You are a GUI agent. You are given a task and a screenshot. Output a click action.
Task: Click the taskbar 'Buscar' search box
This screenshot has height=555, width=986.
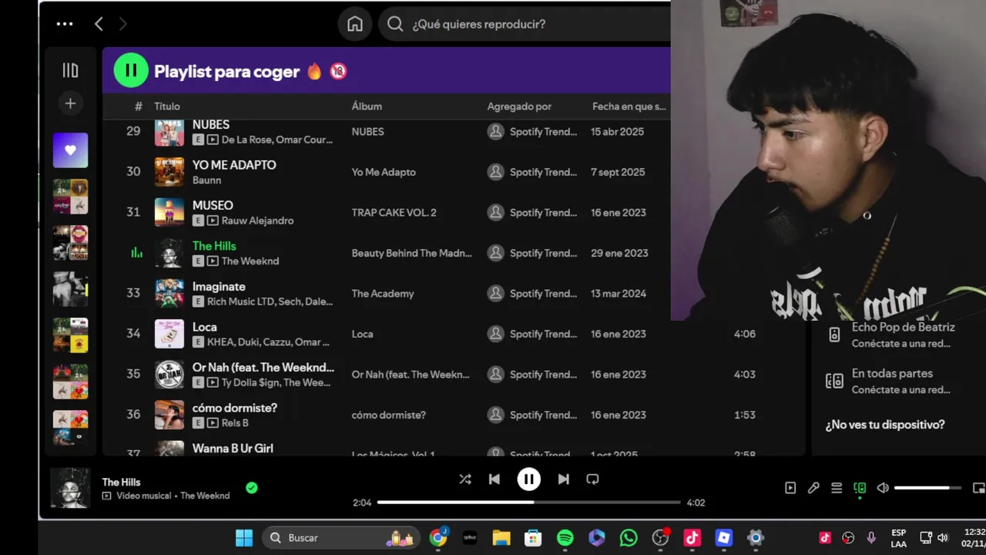point(341,538)
